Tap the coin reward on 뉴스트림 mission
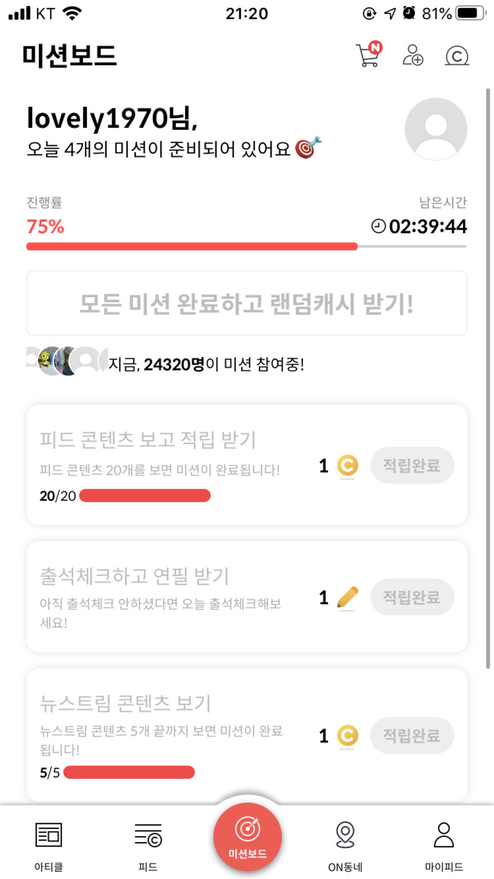 point(347,736)
